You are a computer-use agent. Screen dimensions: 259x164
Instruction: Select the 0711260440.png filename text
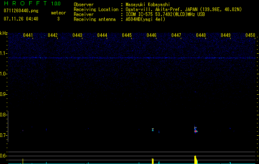point(21,10)
